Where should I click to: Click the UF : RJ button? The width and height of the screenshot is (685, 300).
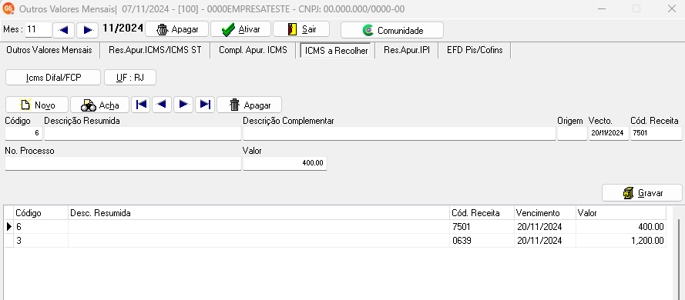(x=130, y=78)
